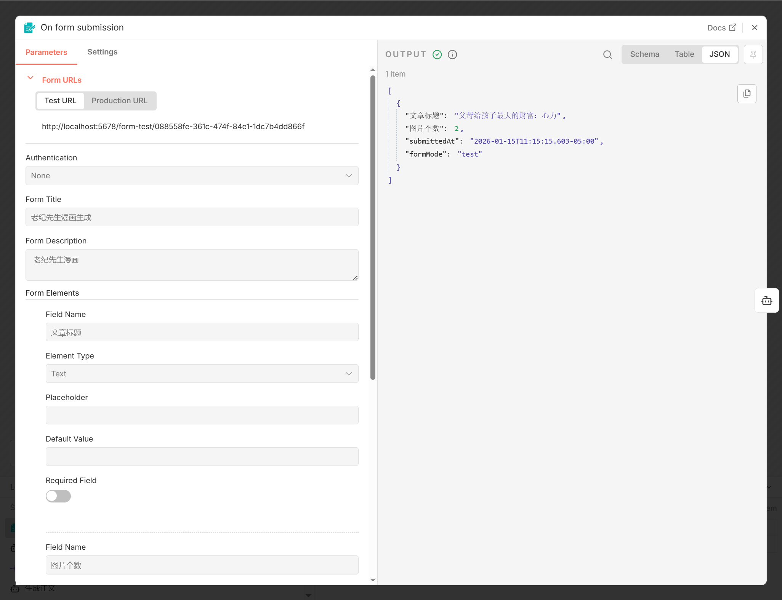The height and width of the screenshot is (600, 782).
Task: Open the Authentication dropdown
Action: (192, 176)
